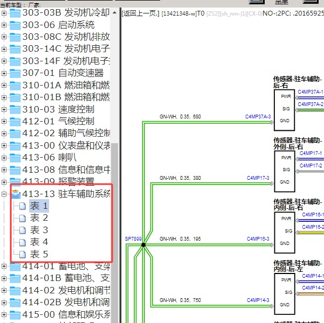Click connector label C4MP16-3
This screenshot has width=324, height=323.
coord(258,239)
